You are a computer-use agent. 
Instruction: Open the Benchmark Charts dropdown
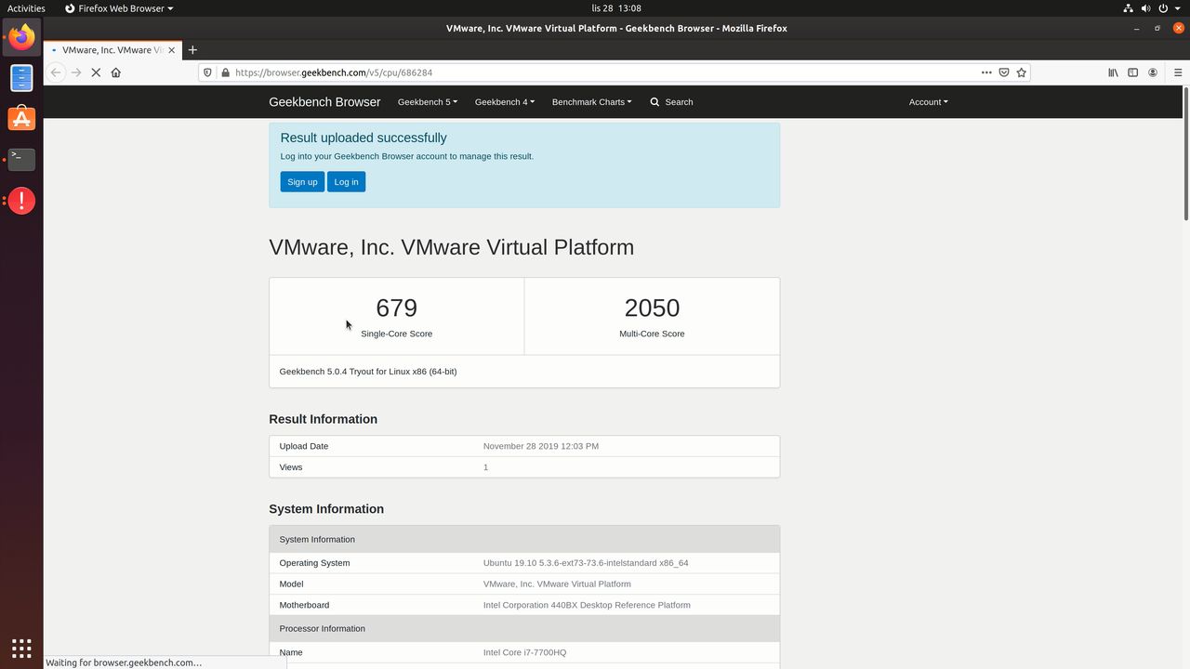[x=591, y=102]
